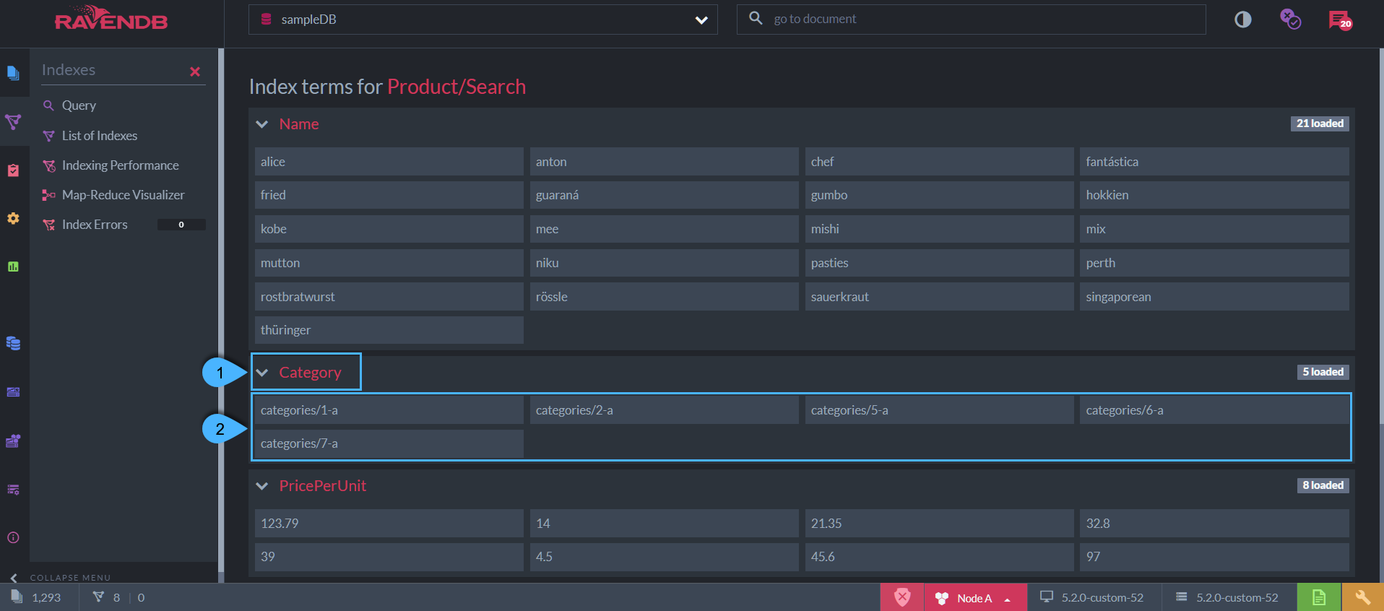Open the orange wrench footer icon
The width and height of the screenshot is (1384, 611).
tap(1363, 597)
